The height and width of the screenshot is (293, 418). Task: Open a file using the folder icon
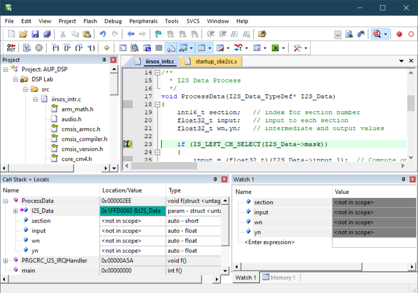(x=23, y=34)
